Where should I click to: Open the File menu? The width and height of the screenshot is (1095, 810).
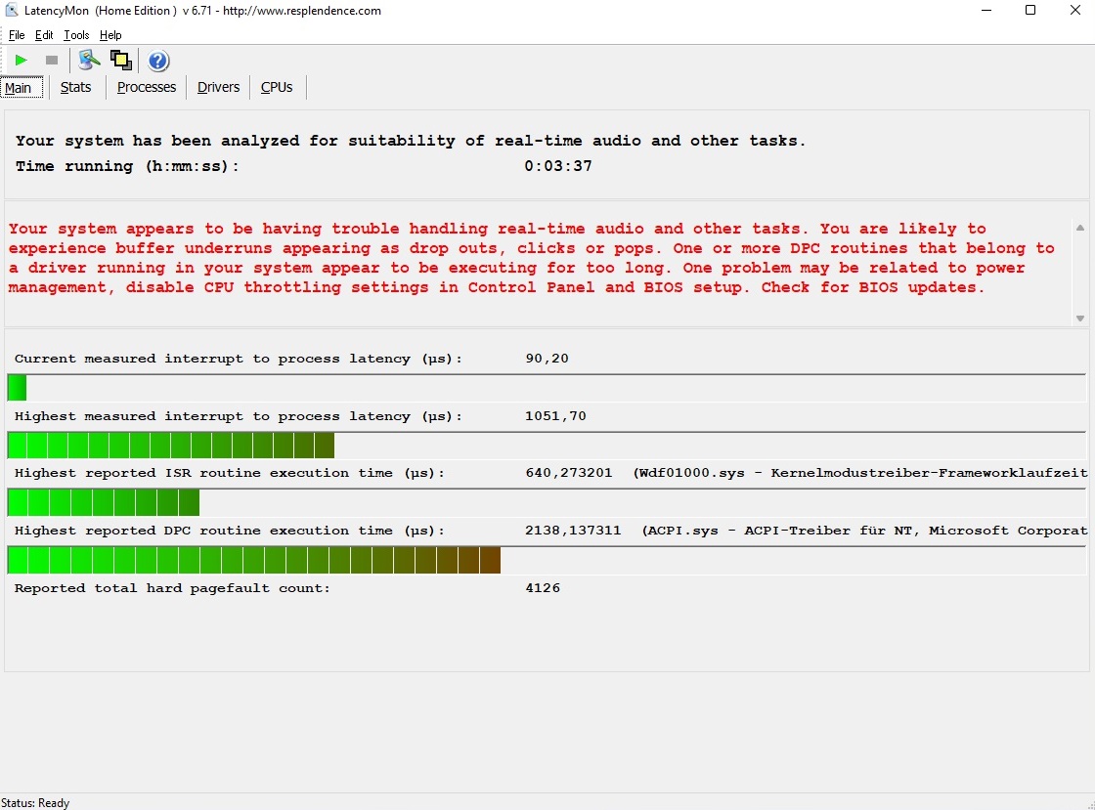17,35
